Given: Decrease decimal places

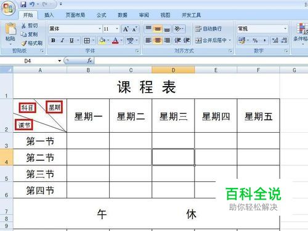Looking at the screenshot, I should pos(284,41).
